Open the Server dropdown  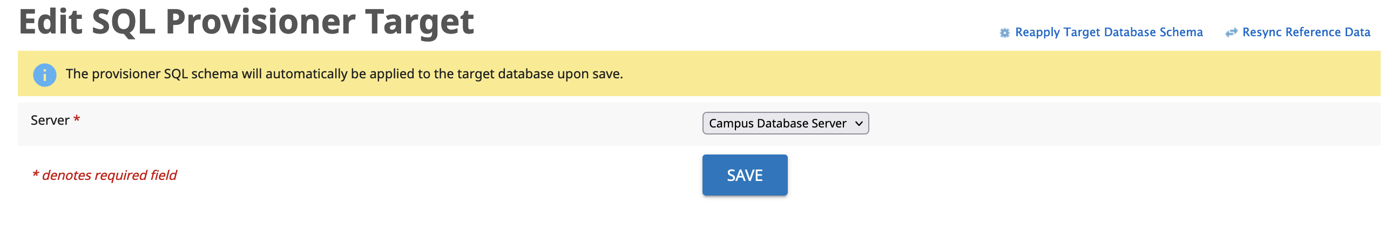785,123
